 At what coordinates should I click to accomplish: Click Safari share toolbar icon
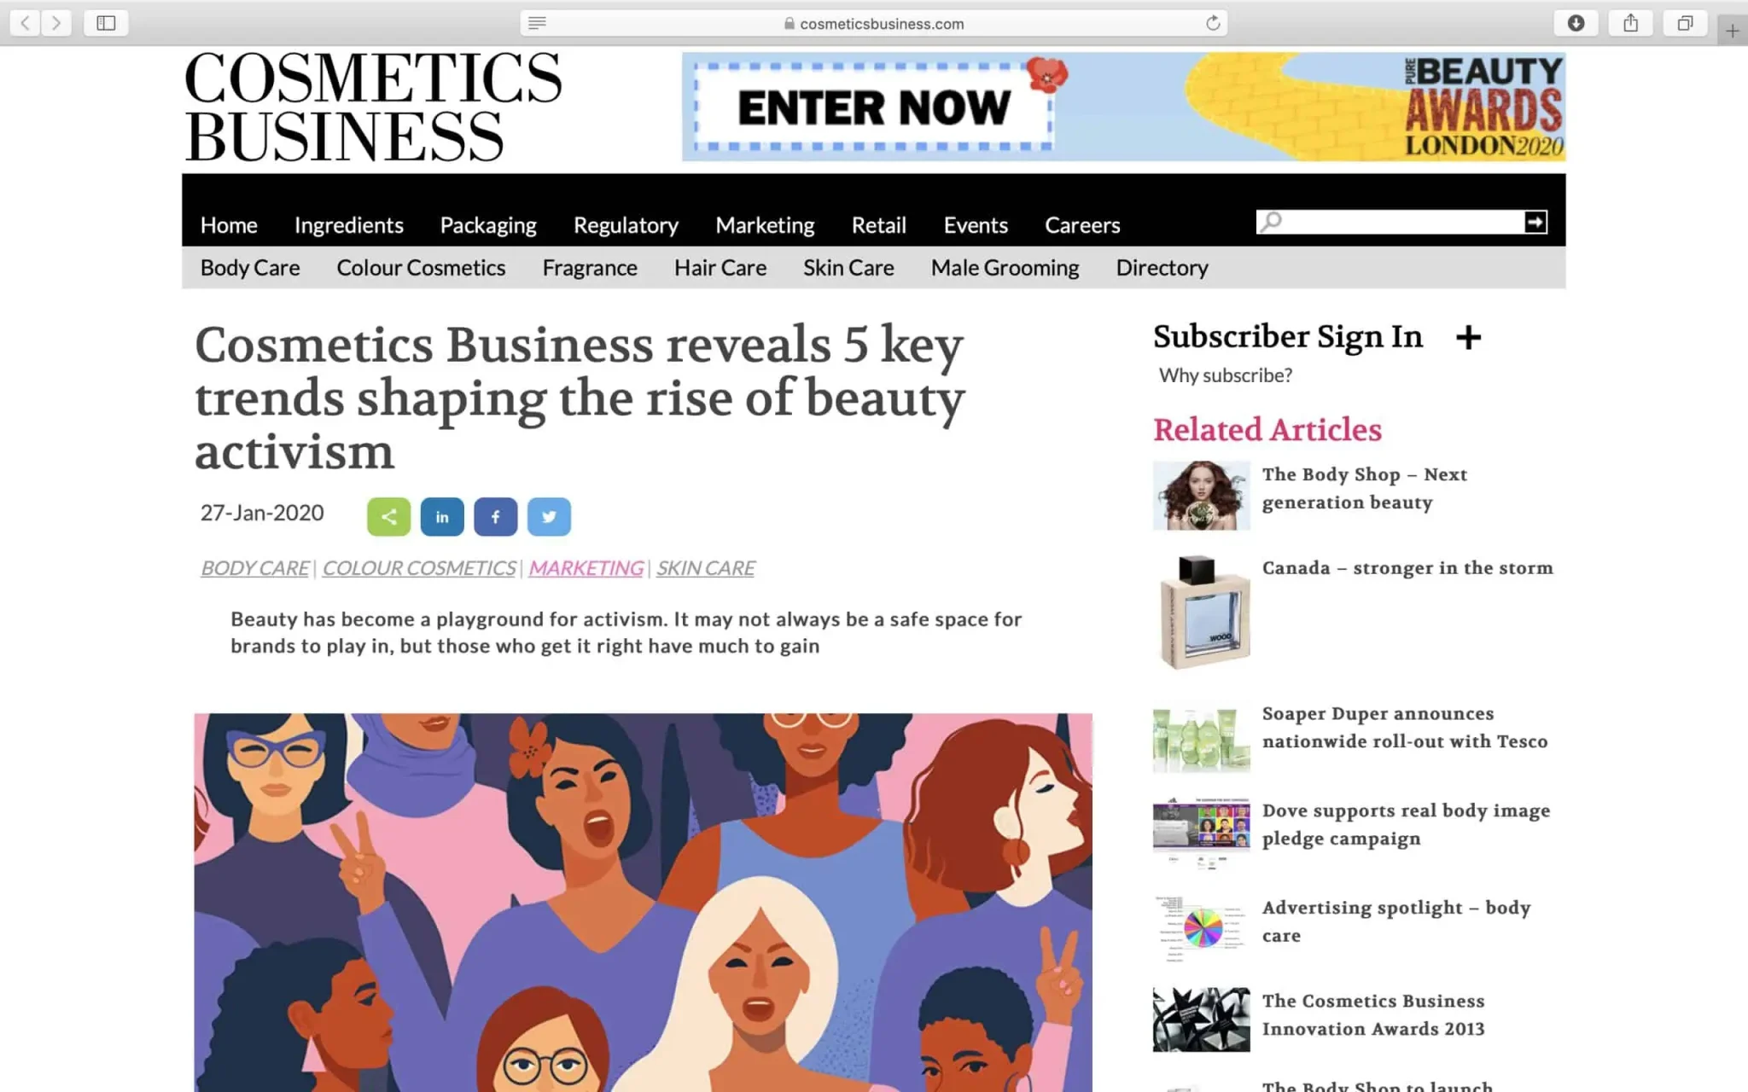[x=1630, y=23]
